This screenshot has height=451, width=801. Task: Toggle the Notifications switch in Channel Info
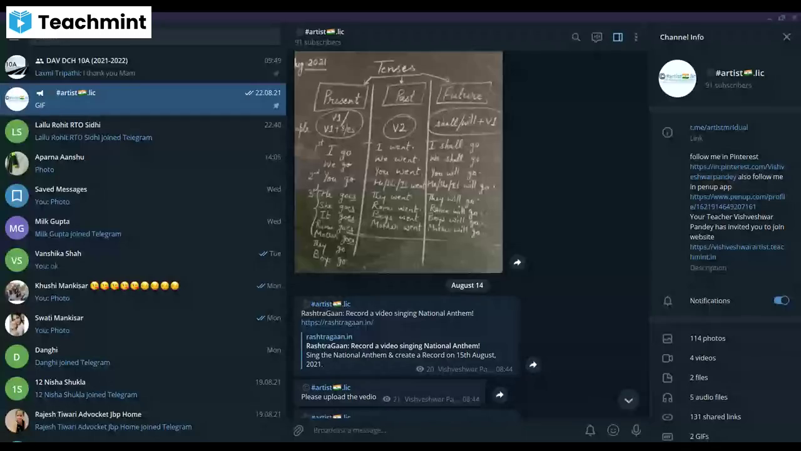point(781,300)
